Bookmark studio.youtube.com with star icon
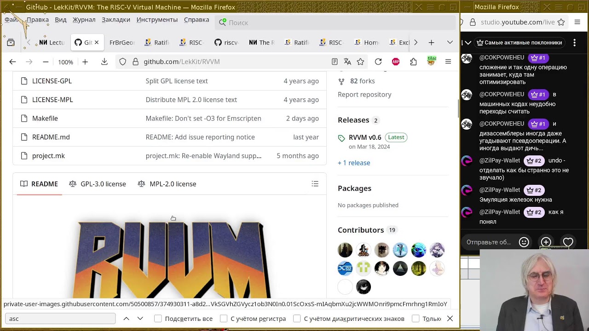The height and width of the screenshot is (331, 589). click(561, 22)
